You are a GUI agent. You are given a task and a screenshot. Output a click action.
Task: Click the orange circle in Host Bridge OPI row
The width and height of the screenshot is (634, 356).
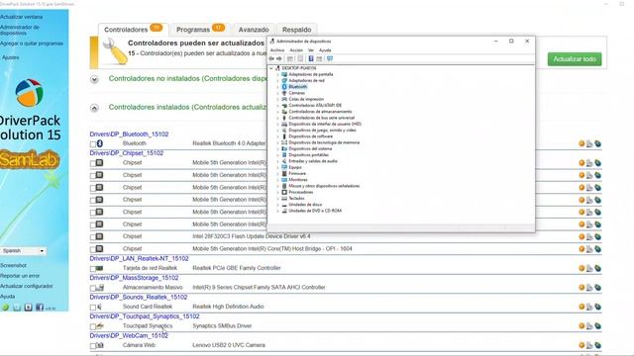pyautogui.click(x=581, y=249)
